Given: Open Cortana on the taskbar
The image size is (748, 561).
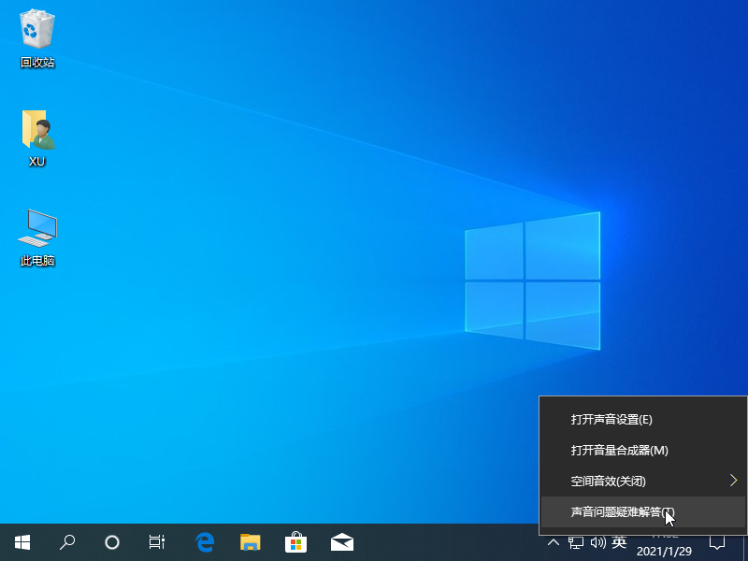Looking at the screenshot, I should [x=111, y=542].
